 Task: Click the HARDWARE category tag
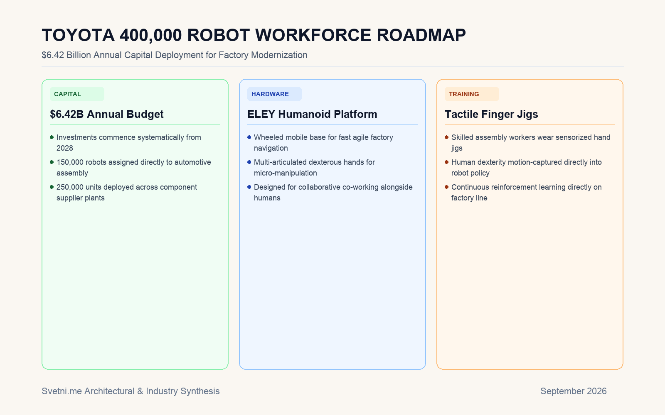274,94
